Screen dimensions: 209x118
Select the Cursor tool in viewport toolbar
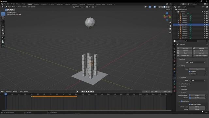coord(3,18)
